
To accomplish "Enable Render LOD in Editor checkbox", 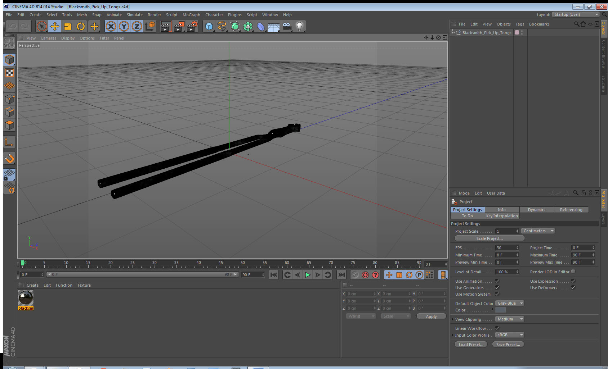I will coord(573,272).
